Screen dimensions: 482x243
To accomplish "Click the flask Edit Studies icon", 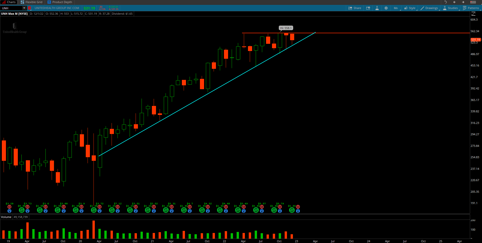I will 377,8.
